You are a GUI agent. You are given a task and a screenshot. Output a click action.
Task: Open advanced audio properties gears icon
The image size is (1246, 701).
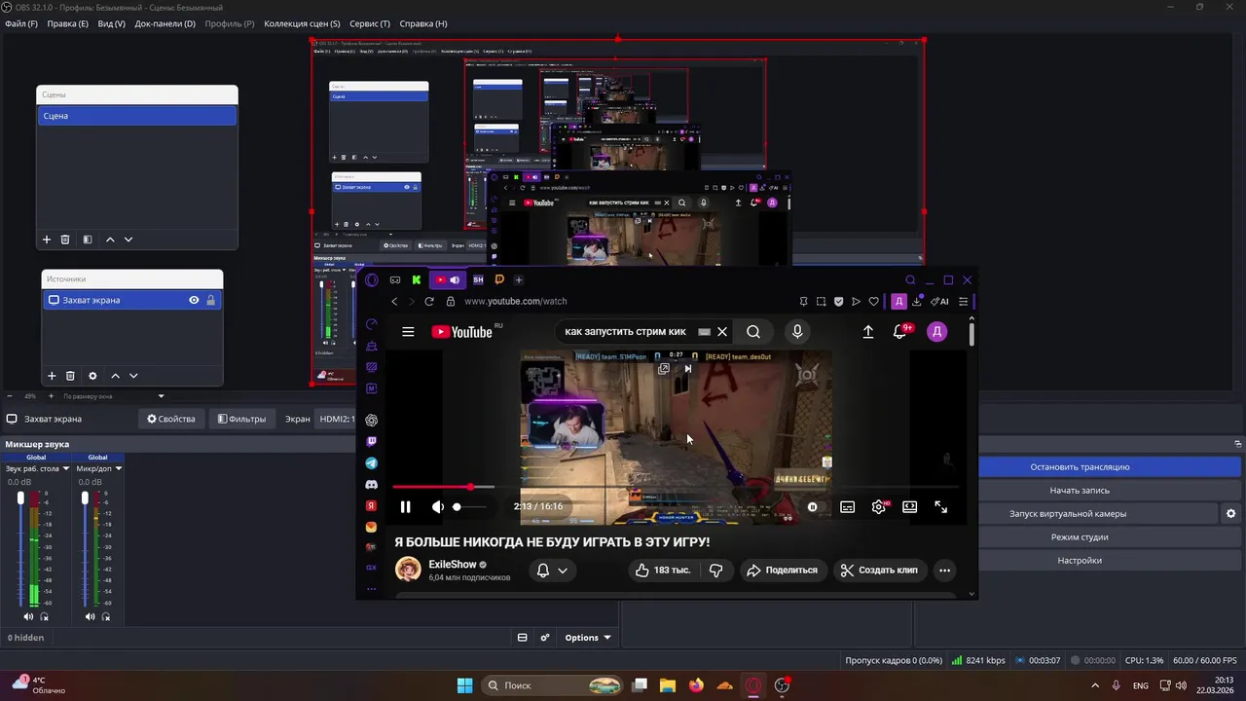545,638
